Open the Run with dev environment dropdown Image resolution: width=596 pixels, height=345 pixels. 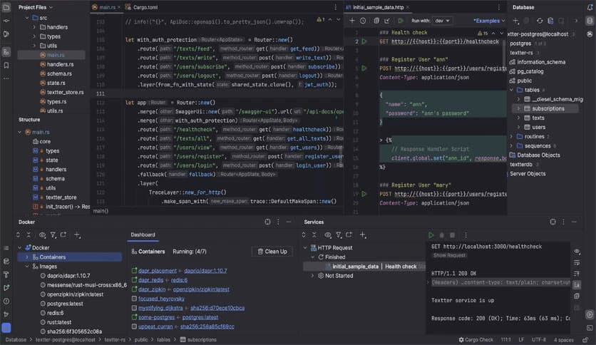tap(442, 21)
